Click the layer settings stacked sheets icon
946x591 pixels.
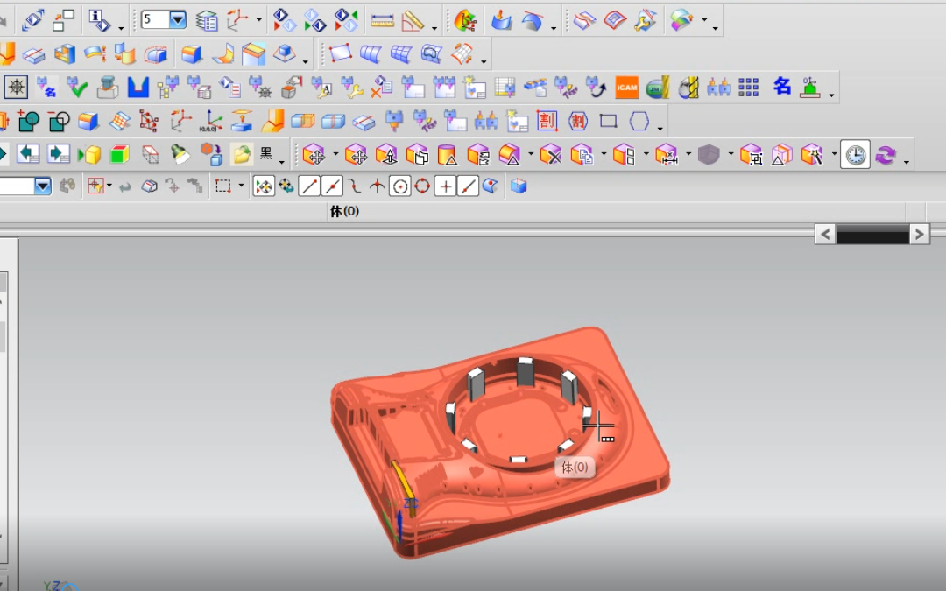[x=207, y=21]
